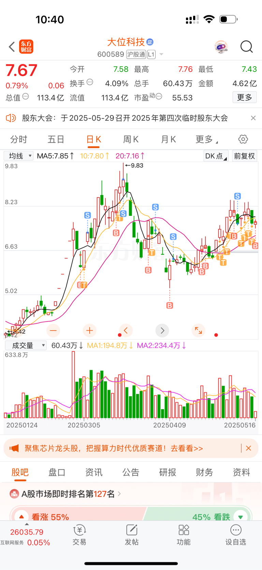Open 交易 in the bottom bar
Viewport: 262px width, 570px height.
[x=79, y=535]
